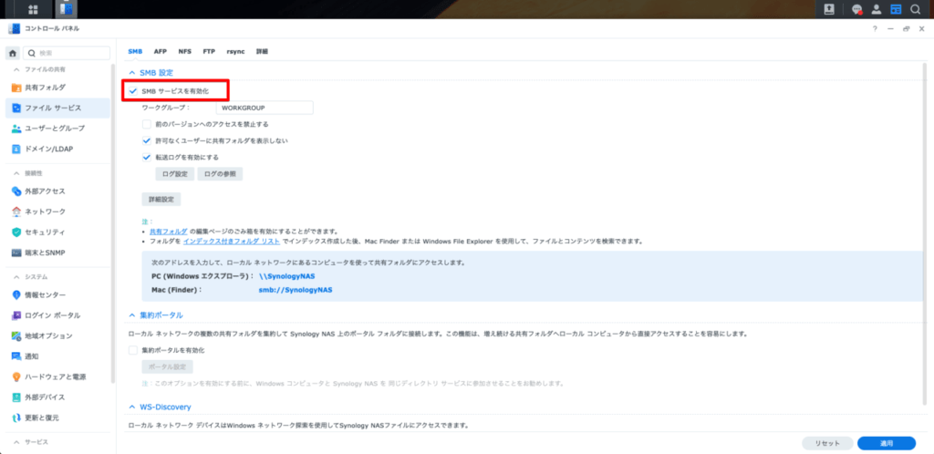Switch to the 詳細 tab
Viewport: 934px width, 454px height.
point(262,52)
